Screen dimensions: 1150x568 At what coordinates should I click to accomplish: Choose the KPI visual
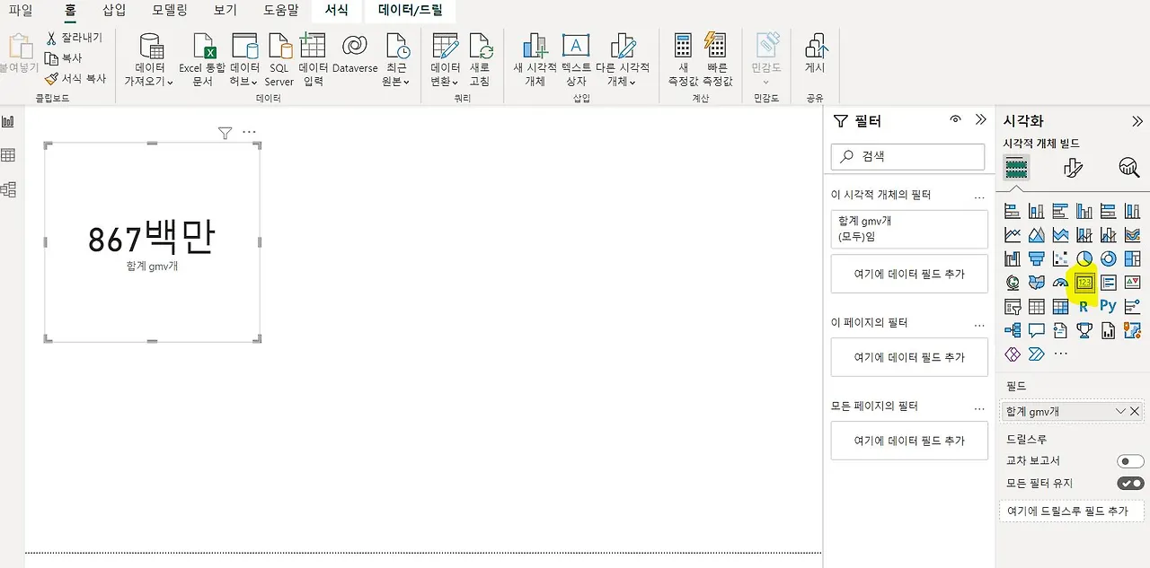[x=1132, y=283]
